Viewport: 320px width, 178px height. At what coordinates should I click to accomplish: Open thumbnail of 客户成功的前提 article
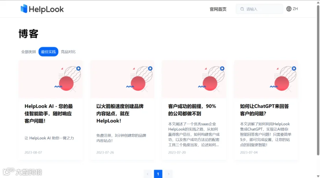(194, 79)
